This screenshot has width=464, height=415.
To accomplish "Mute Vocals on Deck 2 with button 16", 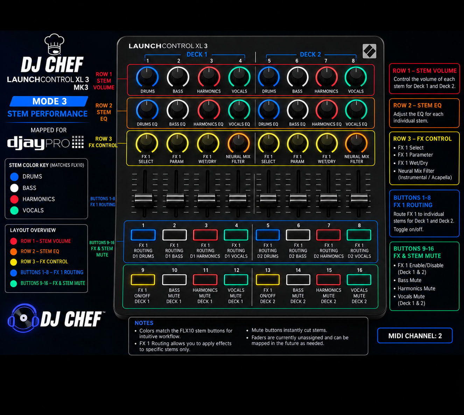I will tap(359, 280).
